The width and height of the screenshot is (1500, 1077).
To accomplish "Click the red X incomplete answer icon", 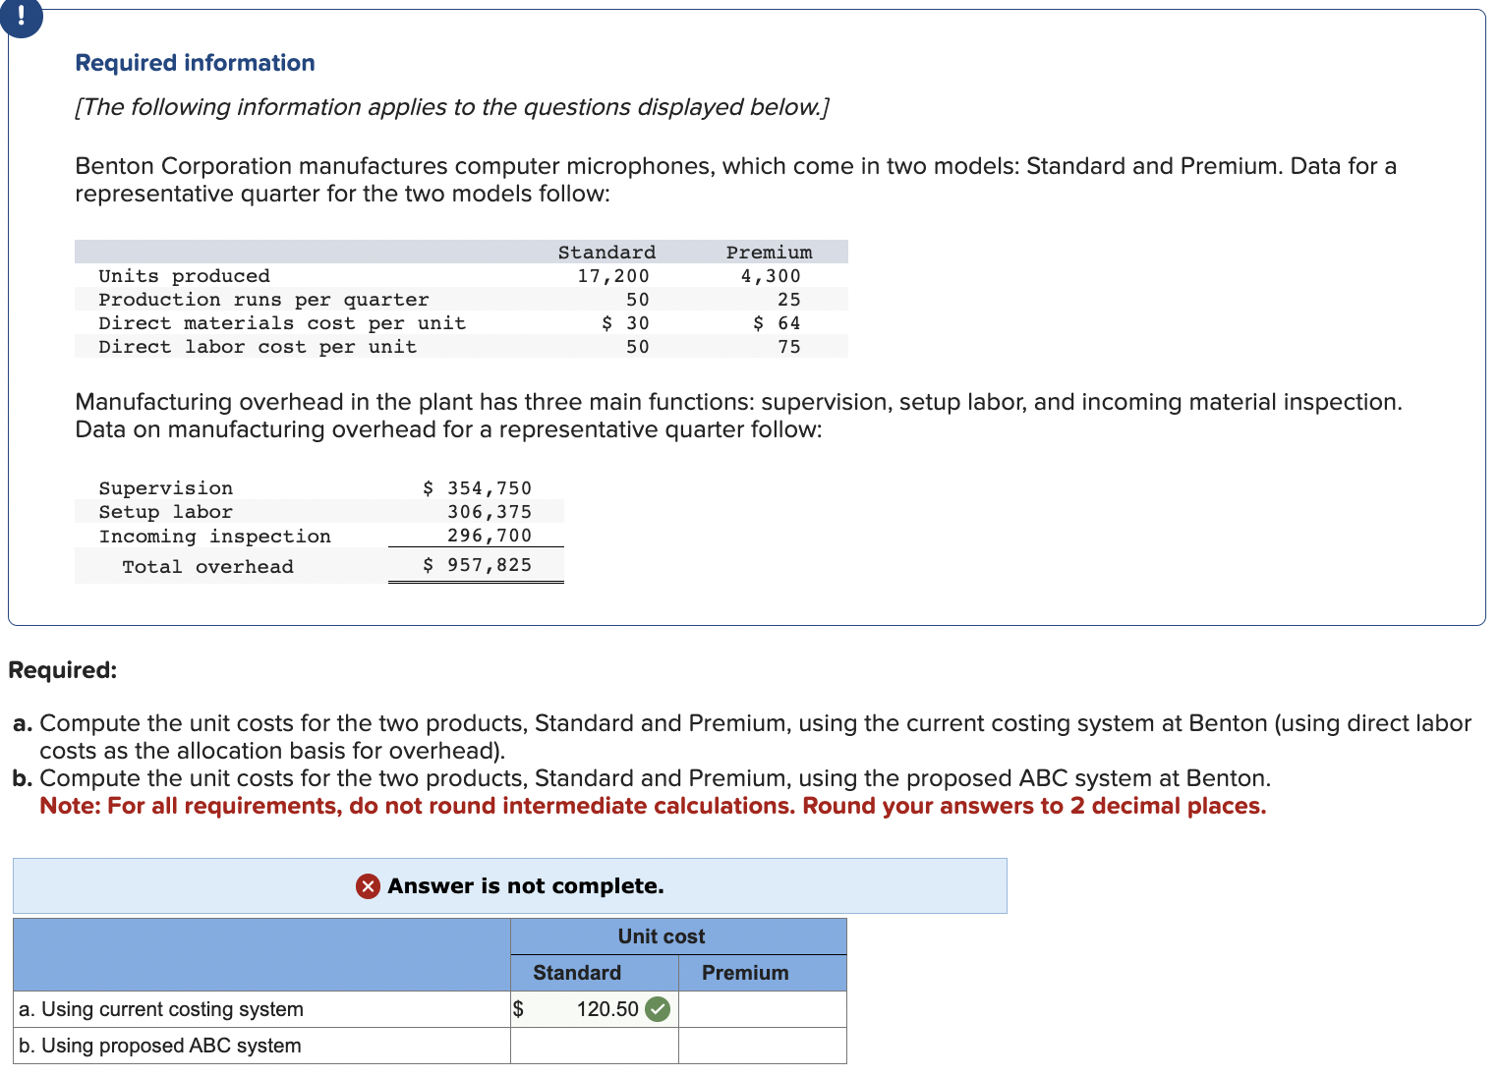I will tap(368, 886).
